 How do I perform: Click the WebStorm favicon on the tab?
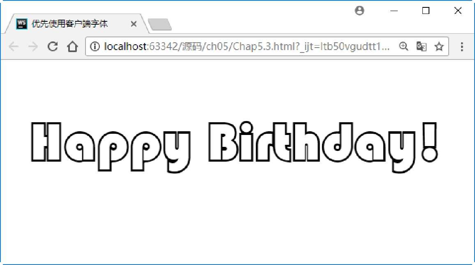(x=21, y=24)
